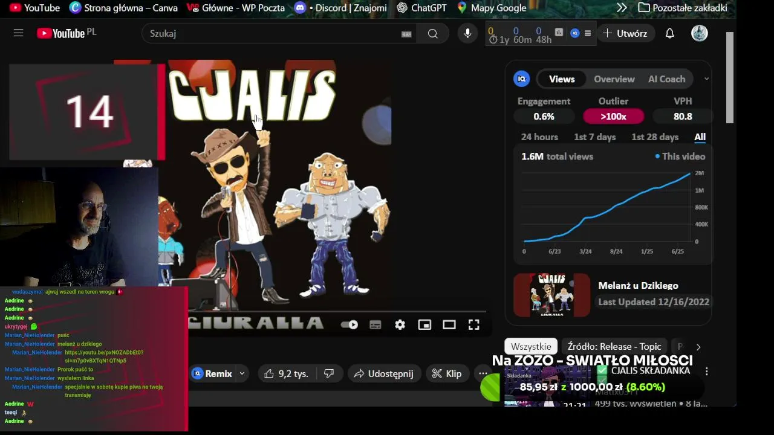Image resolution: width=774 pixels, height=435 pixels.
Task: Click Last Updated 12/16/2022 text
Action: pyautogui.click(x=653, y=302)
